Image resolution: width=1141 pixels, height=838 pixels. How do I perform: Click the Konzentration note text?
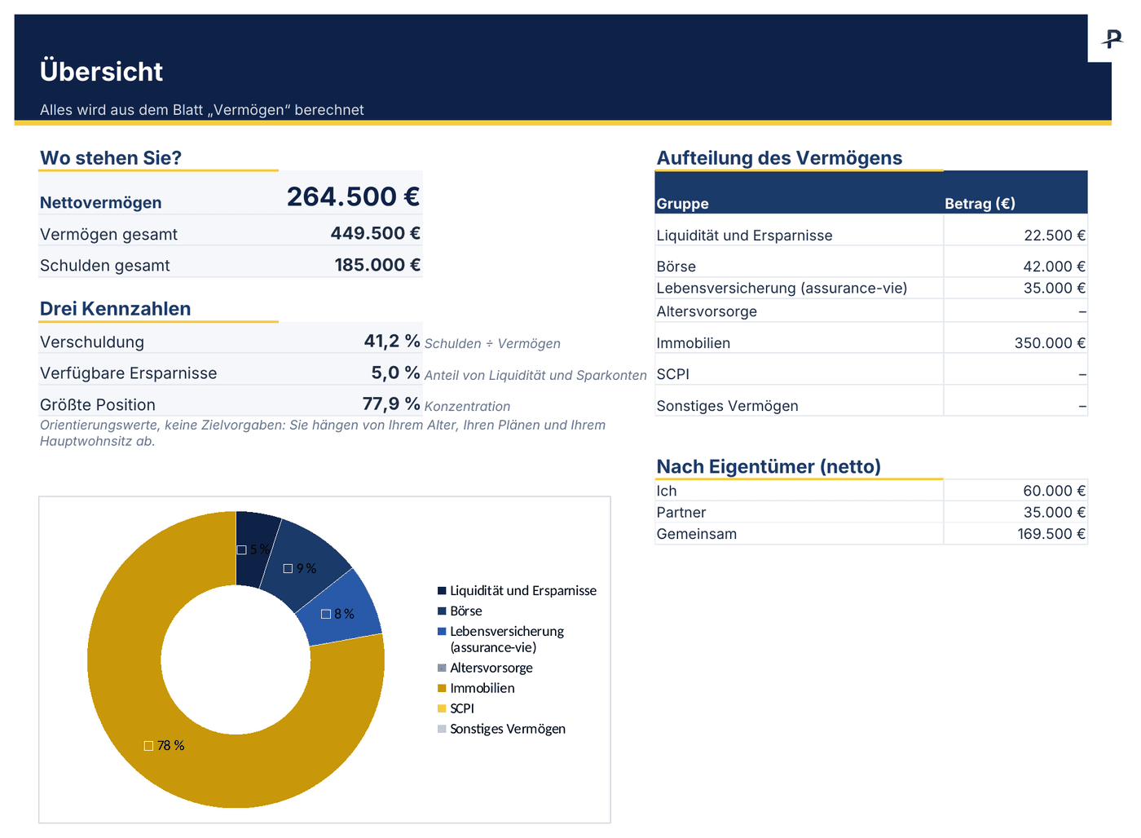(467, 407)
